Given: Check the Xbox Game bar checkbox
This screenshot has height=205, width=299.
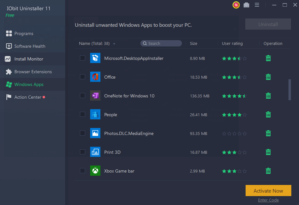Looking at the screenshot, I should 83,171.
